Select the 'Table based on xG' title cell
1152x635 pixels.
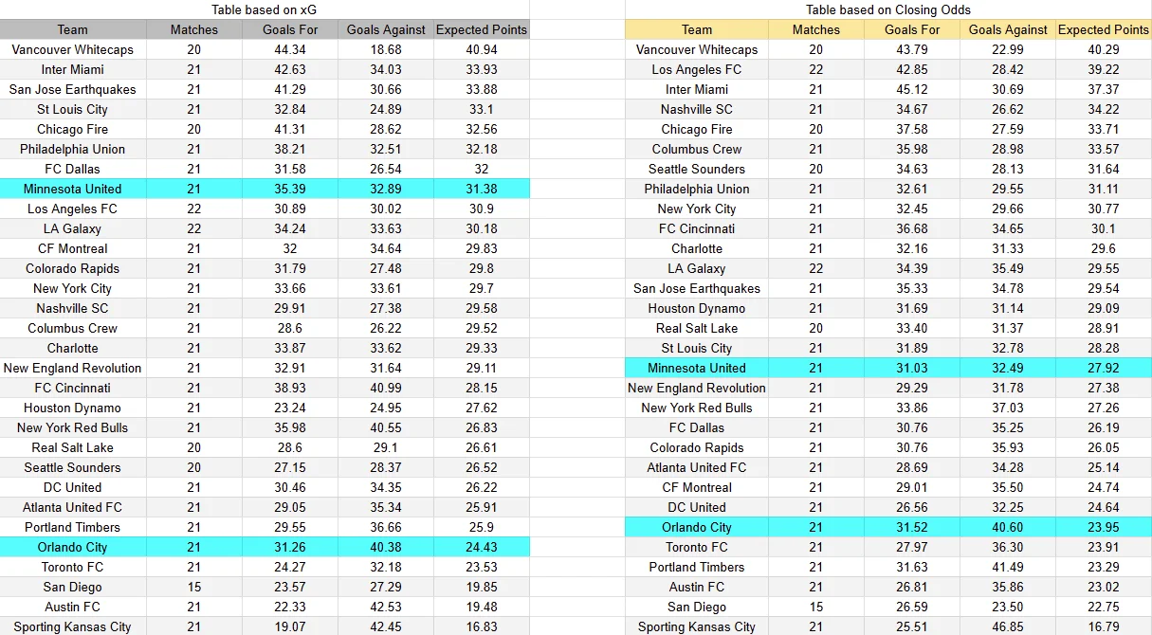(x=265, y=9)
